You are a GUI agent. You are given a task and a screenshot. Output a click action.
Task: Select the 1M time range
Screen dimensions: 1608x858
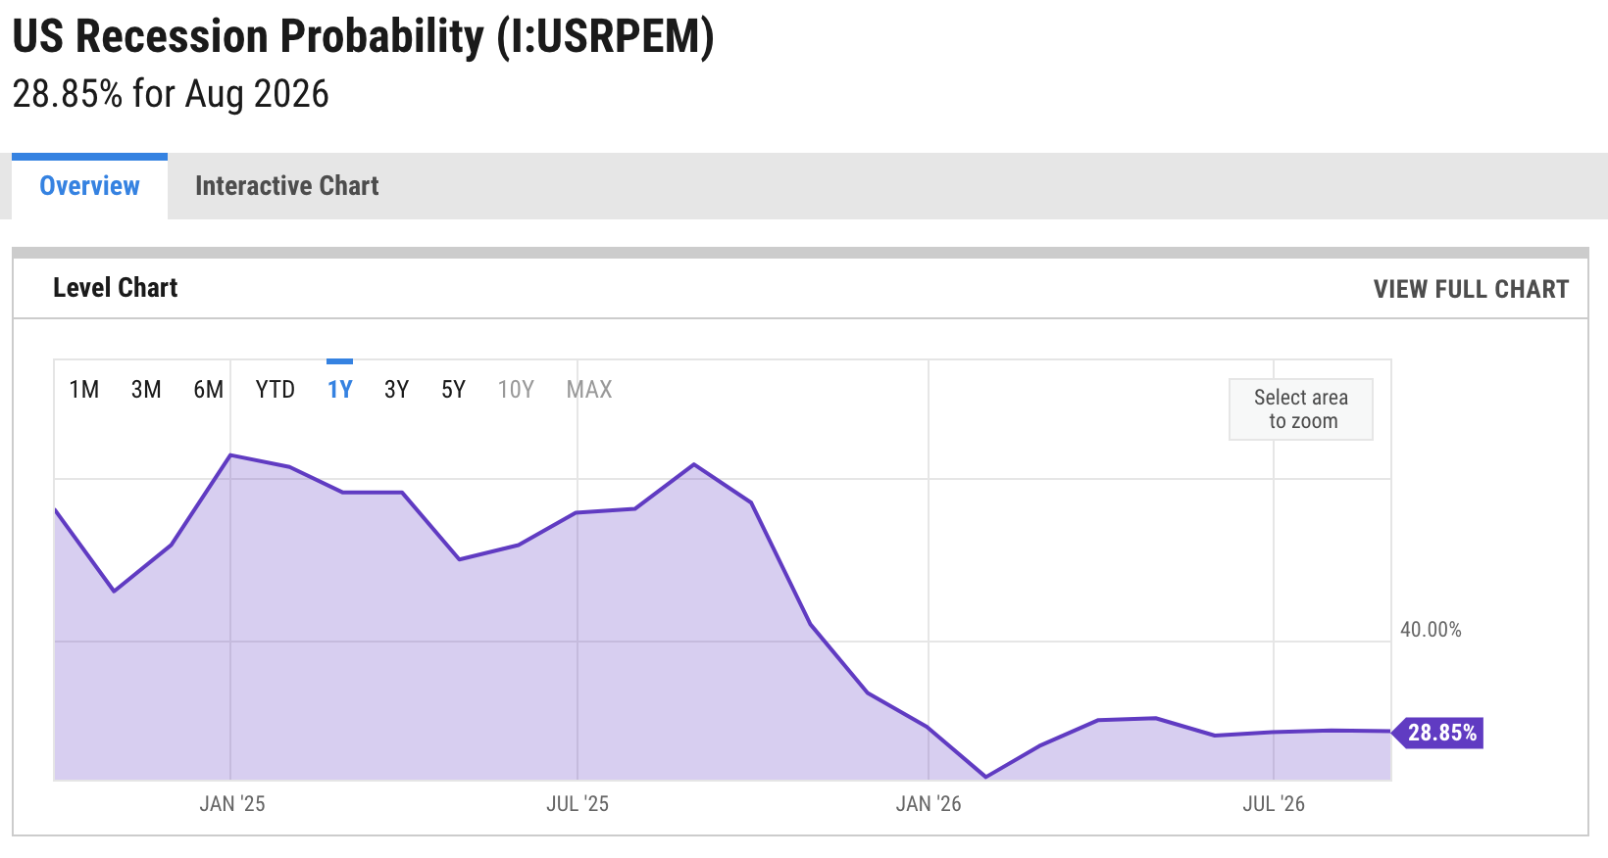pyautogui.click(x=84, y=390)
